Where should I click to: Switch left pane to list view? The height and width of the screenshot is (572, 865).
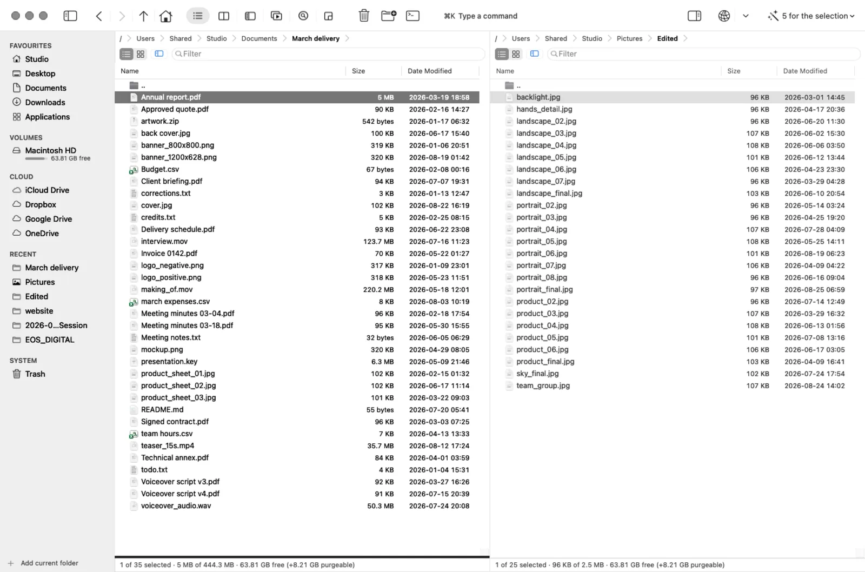coord(127,54)
